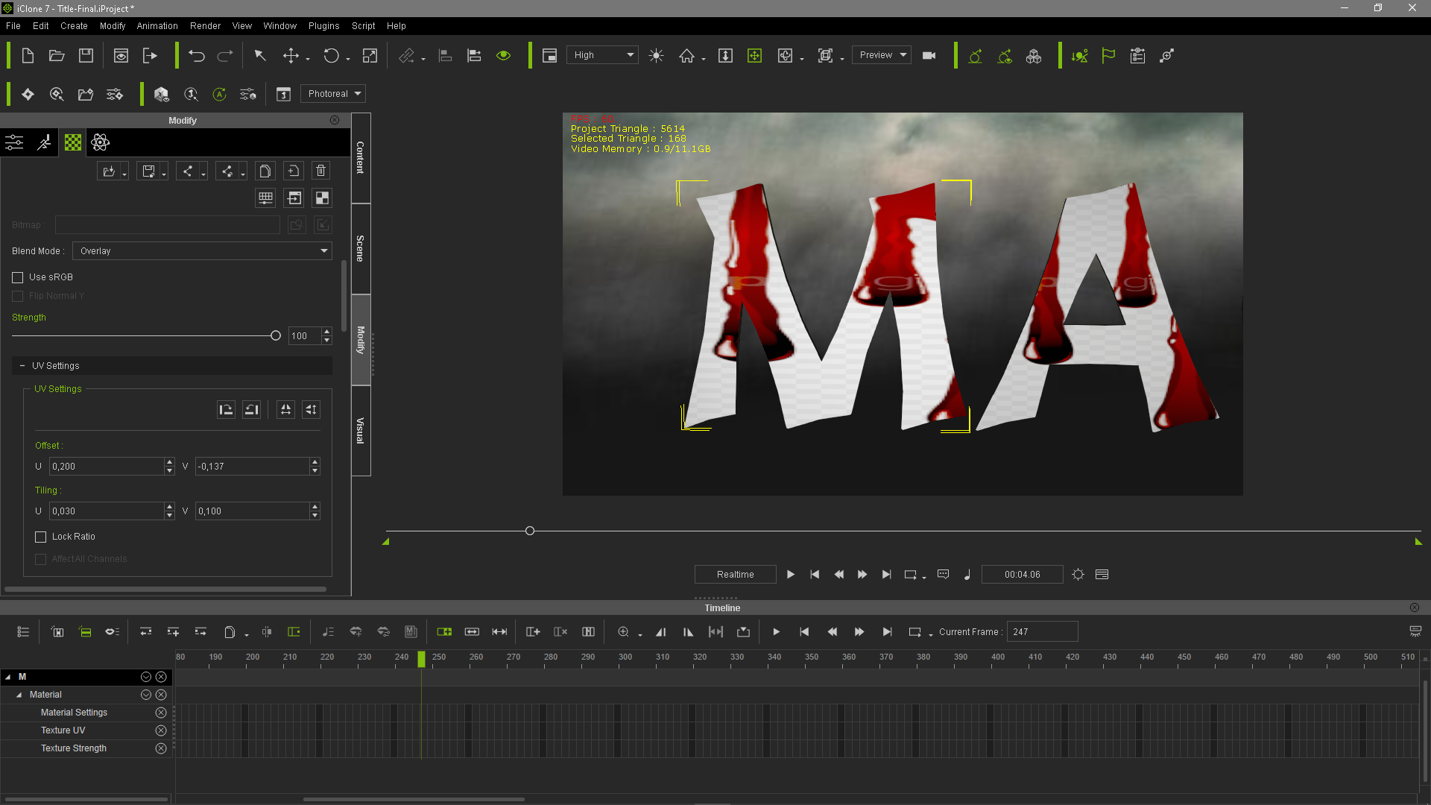
Task: Open the timeline track list icon
Action: (23, 631)
